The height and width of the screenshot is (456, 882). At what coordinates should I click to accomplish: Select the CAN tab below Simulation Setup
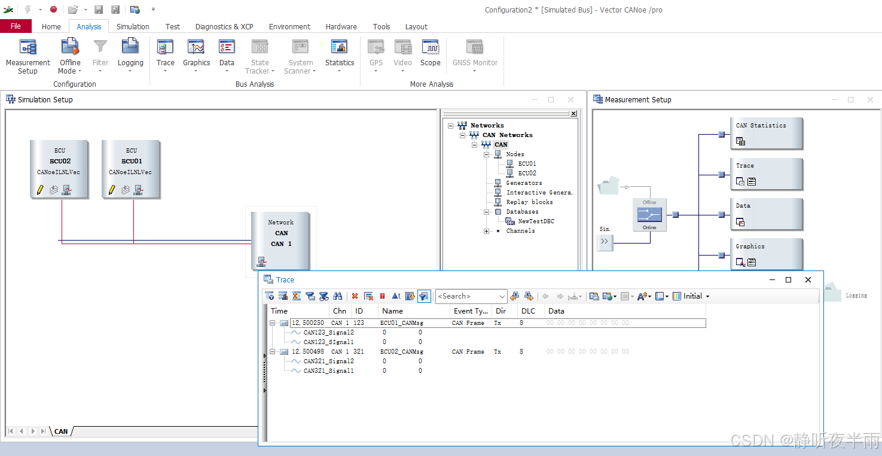click(x=61, y=431)
